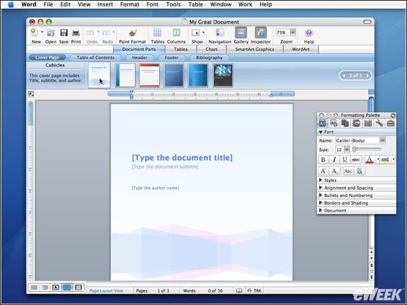Select the Footer category button
The width and height of the screenshot is (407, 305).
click(172, 57)
